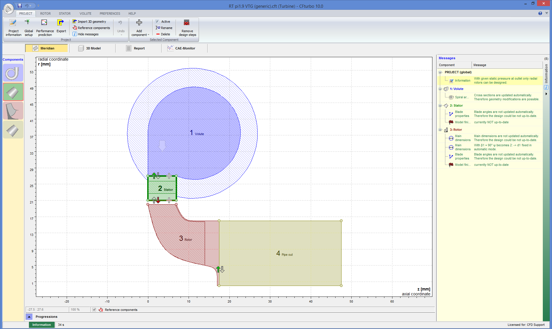Toggle Reference components checkbox below diagram
The width and height of the screenshot is (552, 329).
coord(94,310)
